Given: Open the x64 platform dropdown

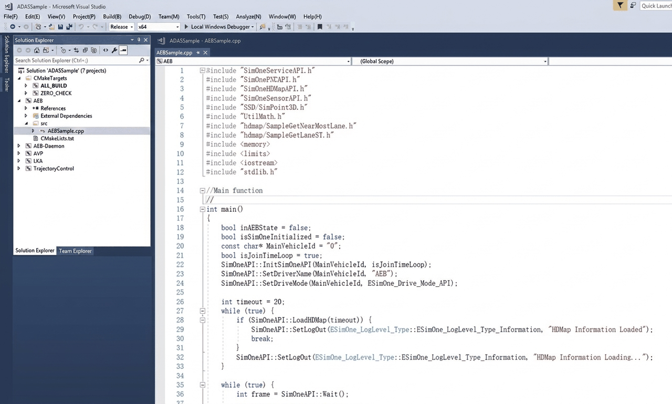Looking at the screenshot, I should pos(177,27).
